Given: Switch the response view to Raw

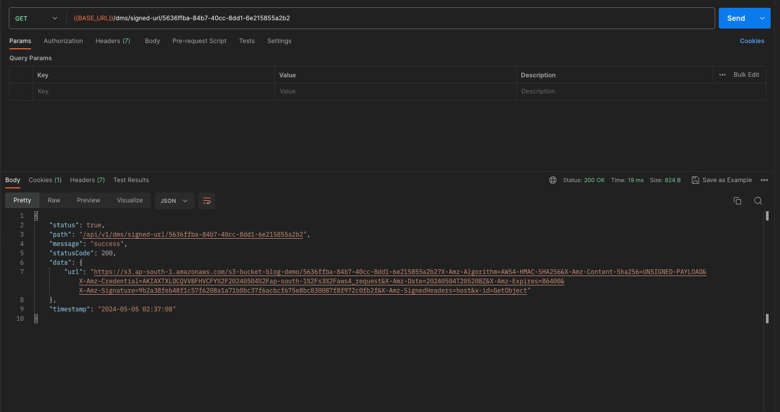Looking at the screenshot, I should (x=53, y=200).
